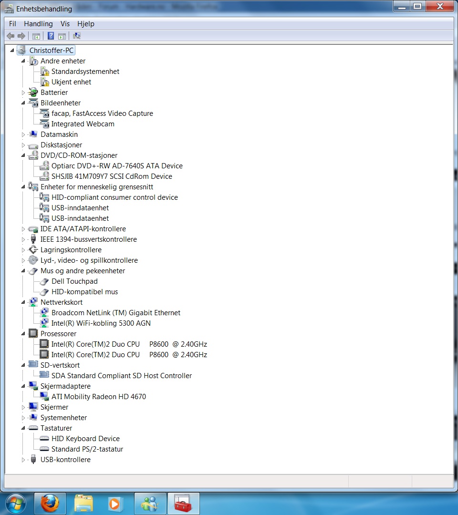Viewport: 458px width, 515px height.
Task: Open Windows Media Player on taskbar
Action: [115, 503]
